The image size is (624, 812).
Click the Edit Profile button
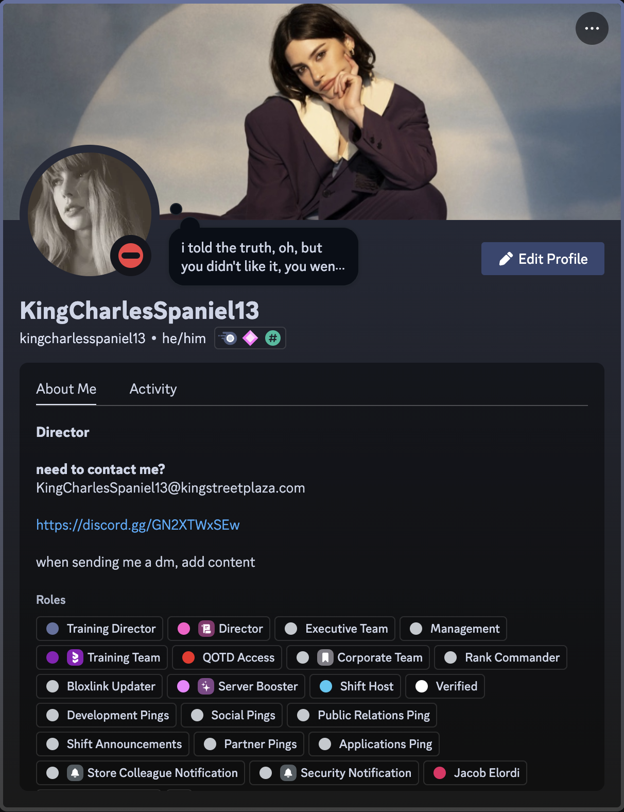tap(543, 259)
